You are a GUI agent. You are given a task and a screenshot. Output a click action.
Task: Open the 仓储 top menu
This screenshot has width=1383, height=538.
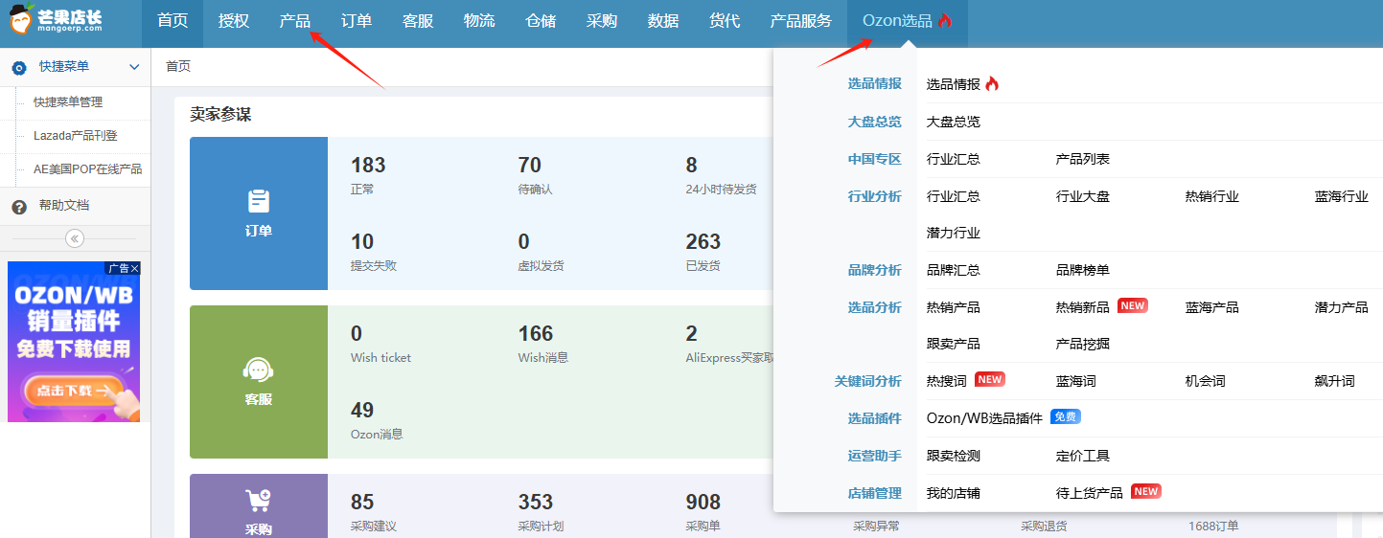pos(541,21)
